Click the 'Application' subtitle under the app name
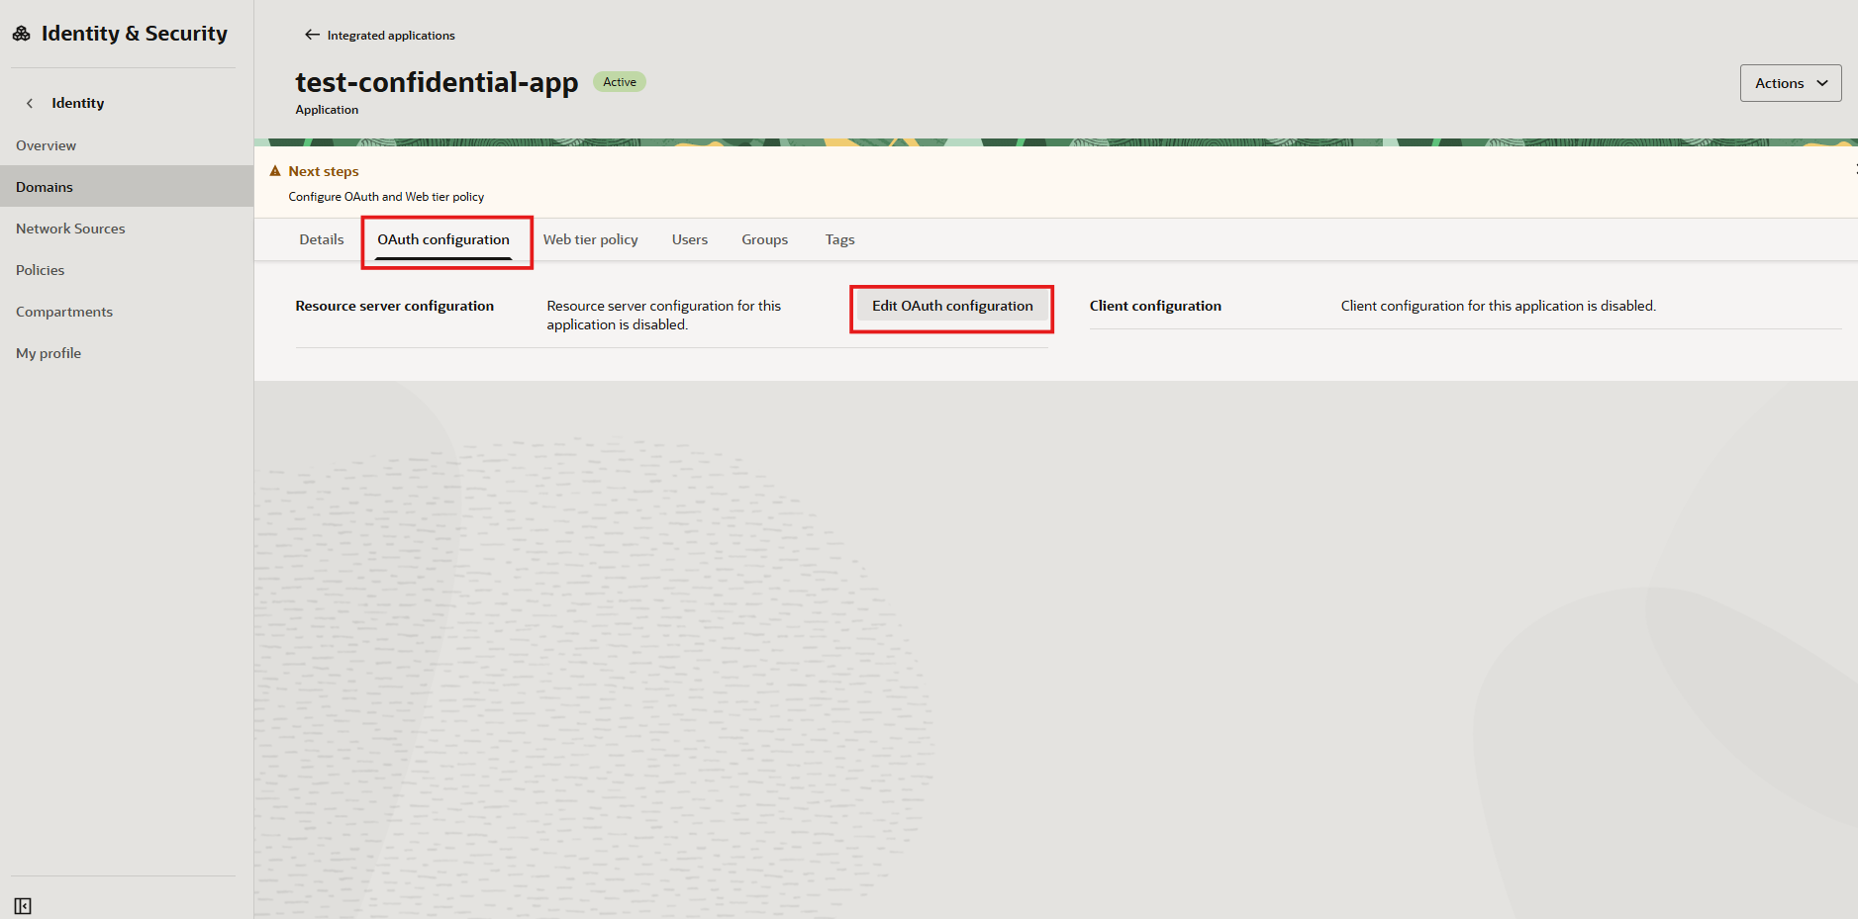 327,110
